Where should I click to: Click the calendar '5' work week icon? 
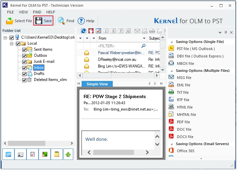(x=113, y=31)
